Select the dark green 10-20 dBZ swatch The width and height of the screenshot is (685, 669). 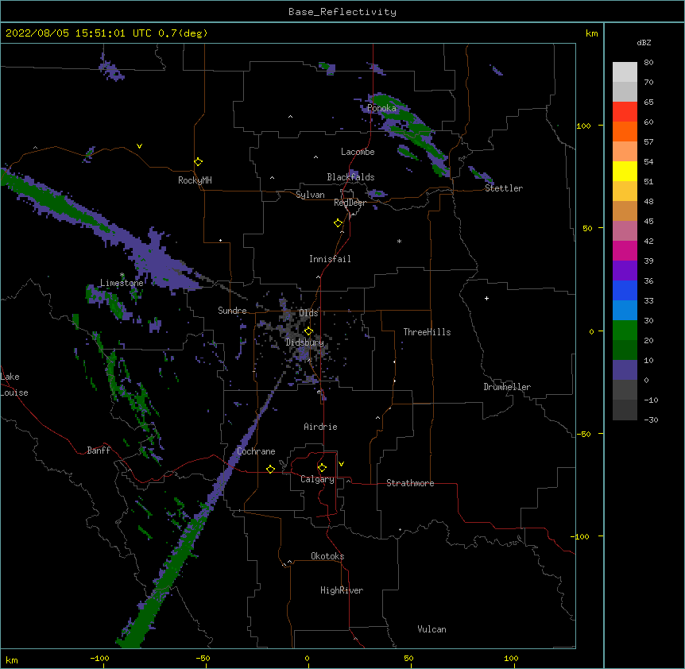tap(625, 350)
